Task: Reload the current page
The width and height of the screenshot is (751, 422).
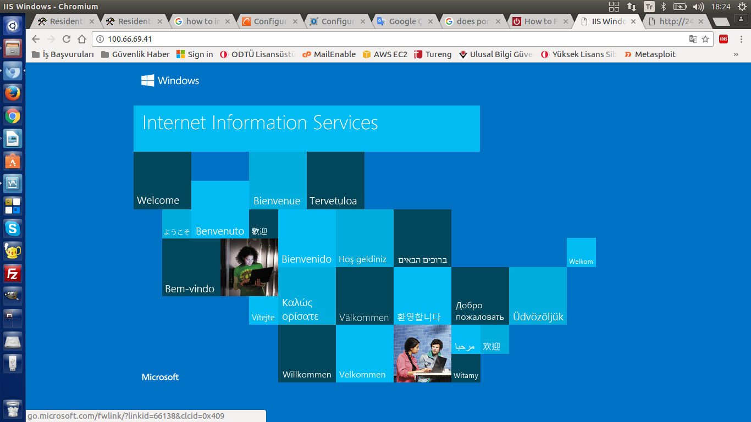Action: tap(67, 39)
